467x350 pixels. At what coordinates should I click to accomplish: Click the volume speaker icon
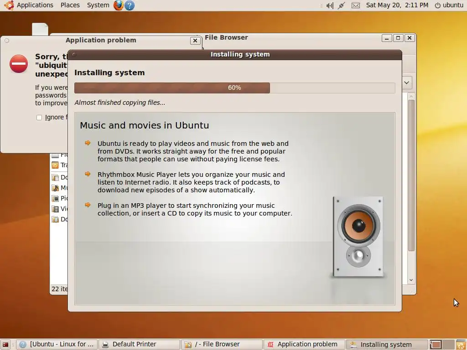pyautogui.click(x=330, y=5)
